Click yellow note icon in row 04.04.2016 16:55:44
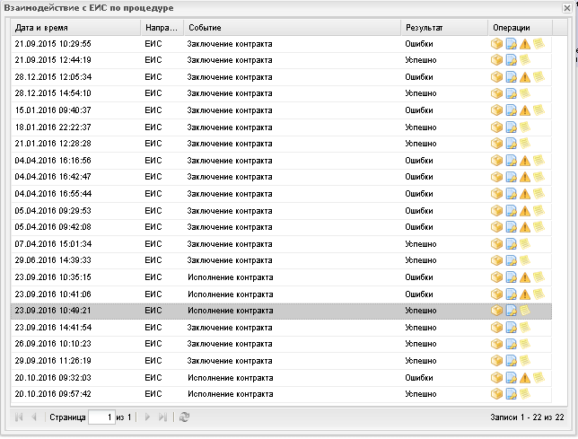Screen dimensions: 578x439 (539, 194)
